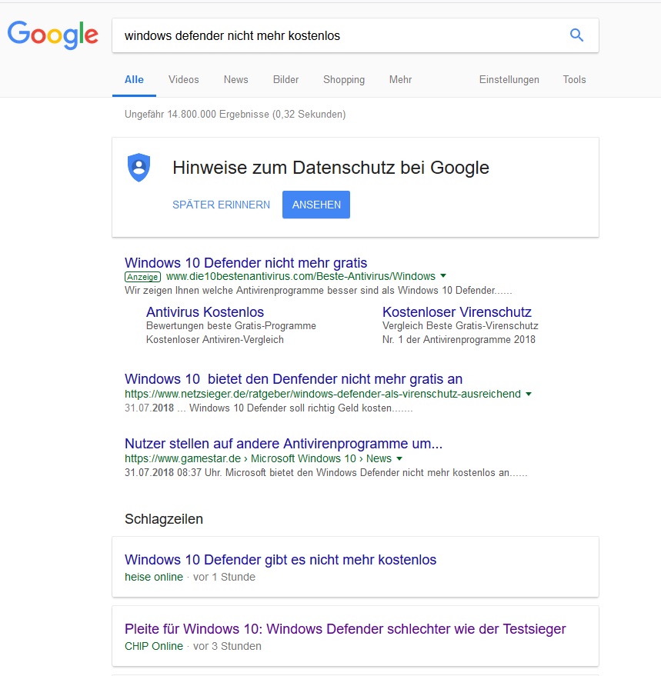661x676 pixels.
Task: Open the Antivirus Kostenlos sitelink
Action: point(205,311)
